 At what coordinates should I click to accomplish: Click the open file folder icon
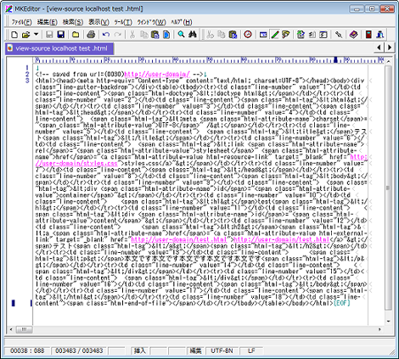pyautogui.click(x=25, y=35)
